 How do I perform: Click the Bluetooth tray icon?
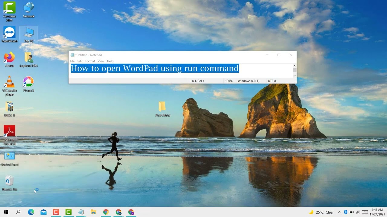click(x=346, y=212)
